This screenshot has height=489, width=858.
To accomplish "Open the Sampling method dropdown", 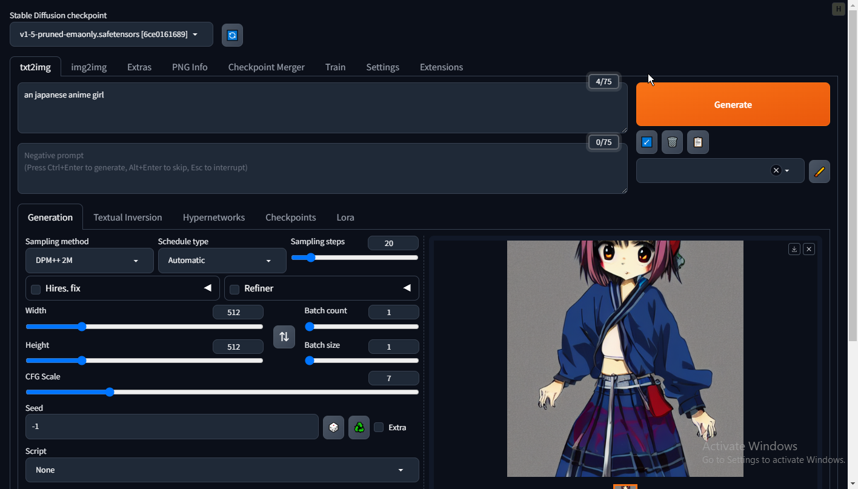I will [89, 261].
